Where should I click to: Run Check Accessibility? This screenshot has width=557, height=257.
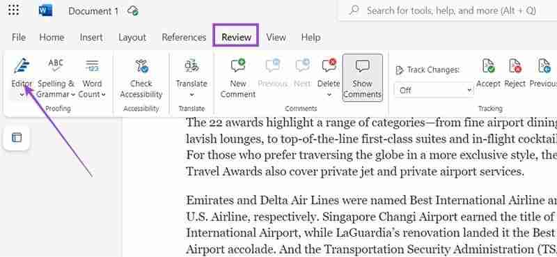141,79
